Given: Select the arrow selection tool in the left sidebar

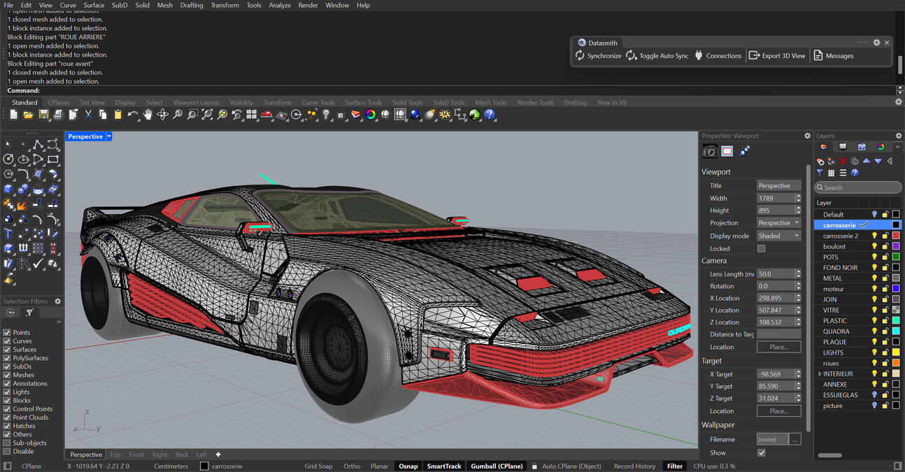Looking at the screenshot, I should [x=8, y=145].
